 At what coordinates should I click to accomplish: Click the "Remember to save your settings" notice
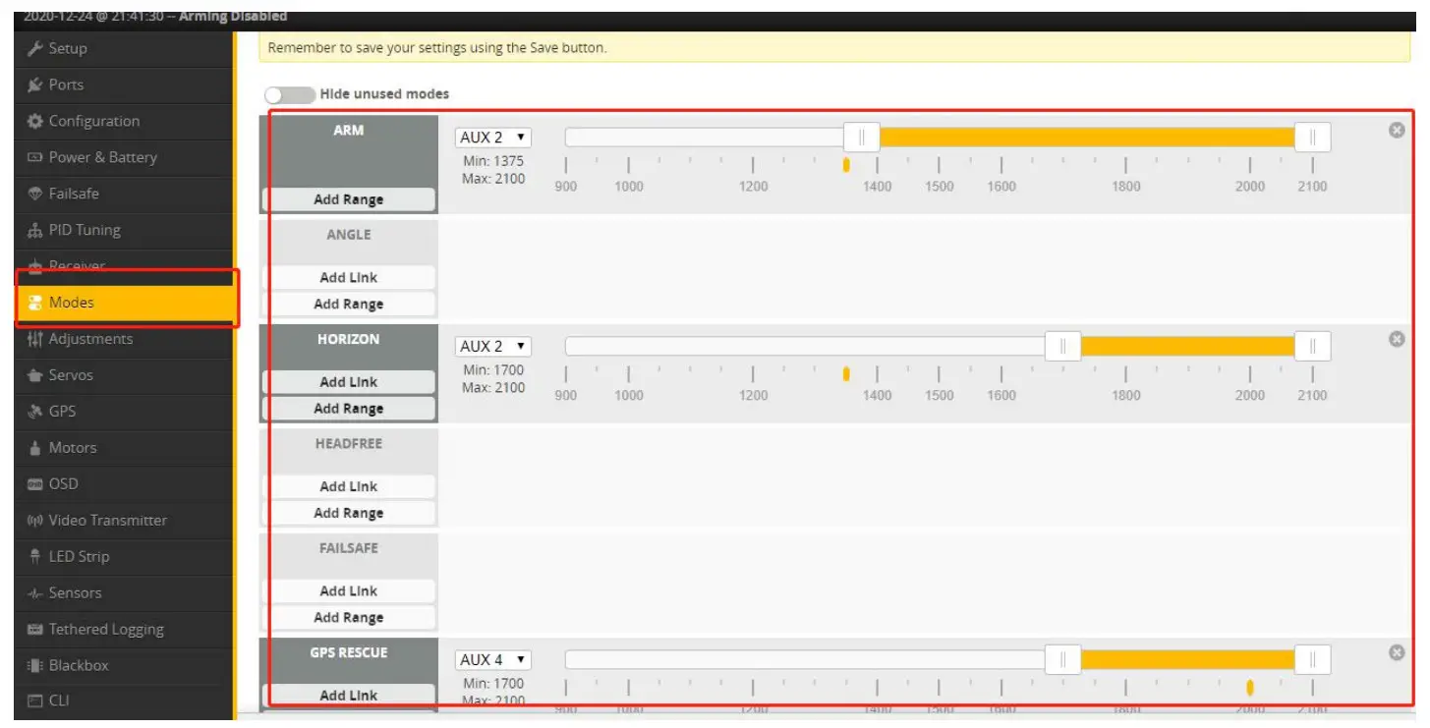tap(834, 47)
